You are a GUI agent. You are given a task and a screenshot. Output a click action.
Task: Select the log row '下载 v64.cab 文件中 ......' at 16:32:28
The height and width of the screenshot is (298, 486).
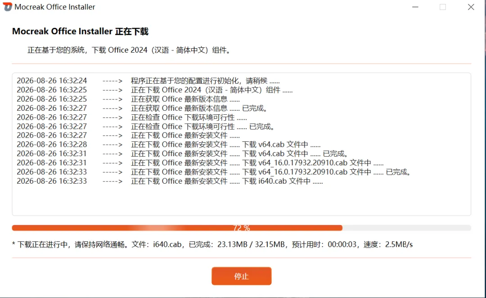169,144
